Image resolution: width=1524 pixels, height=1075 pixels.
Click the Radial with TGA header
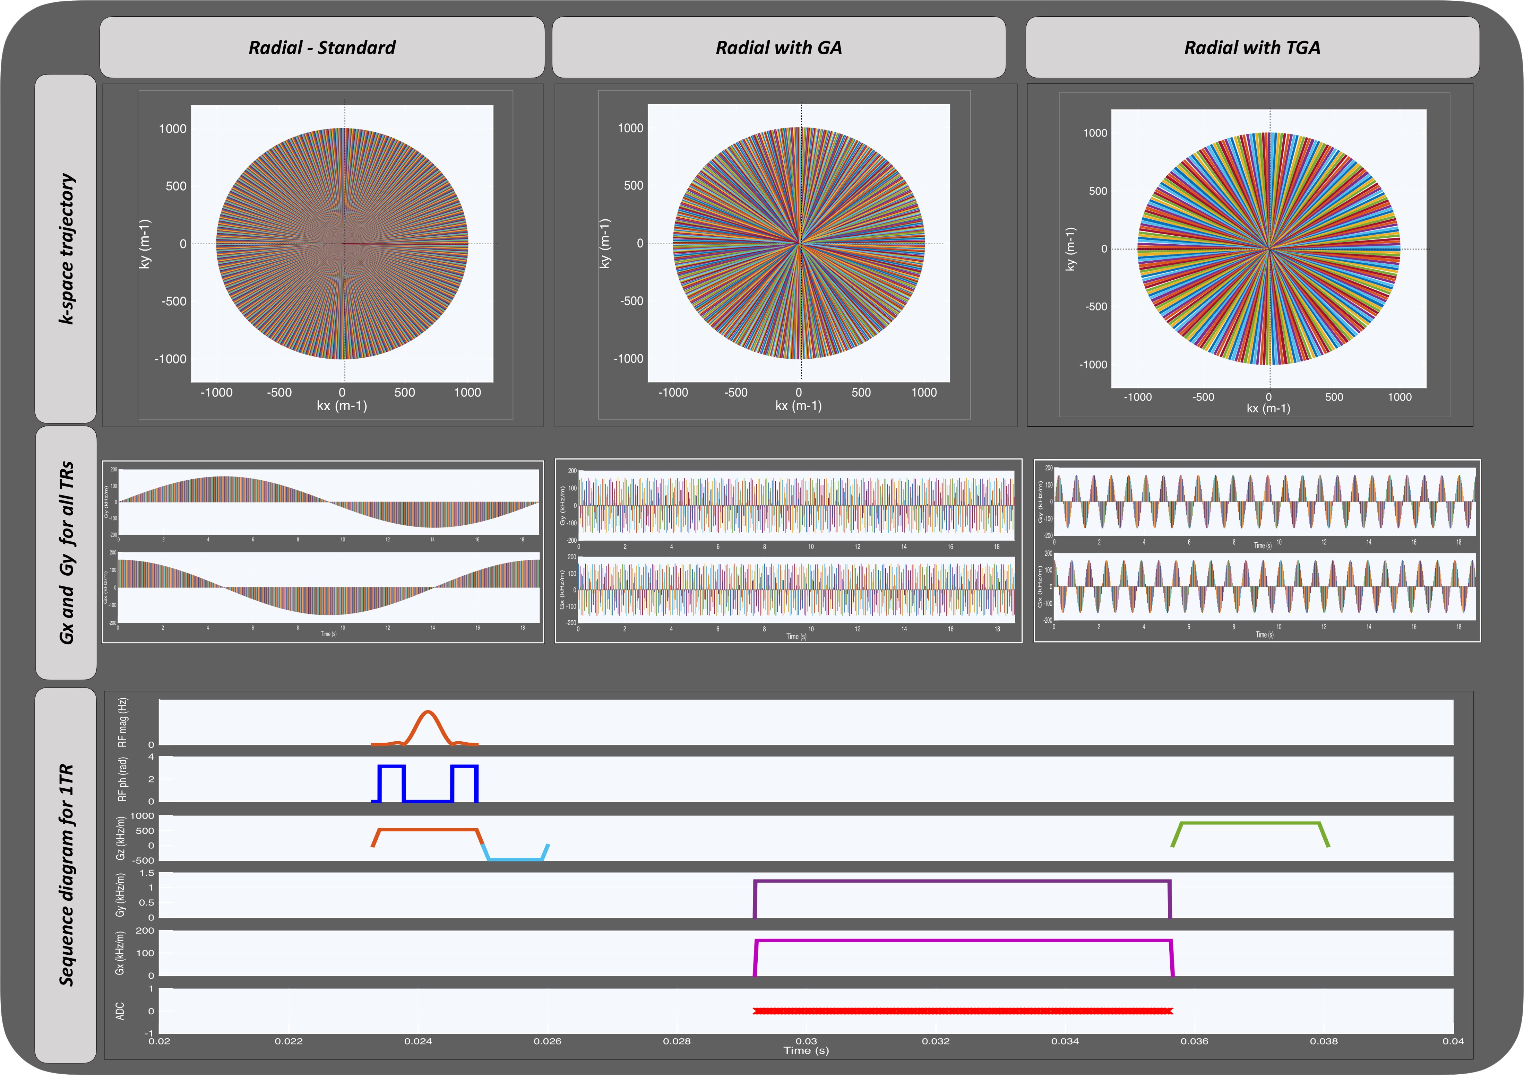1252,48
